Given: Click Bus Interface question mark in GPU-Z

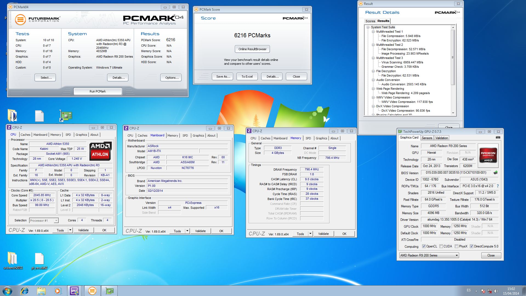Looking at the screenshot, I should [x=498, y=186].
